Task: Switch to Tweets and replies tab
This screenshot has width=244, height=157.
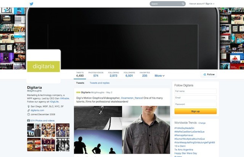Action: [x=100, y=82]
